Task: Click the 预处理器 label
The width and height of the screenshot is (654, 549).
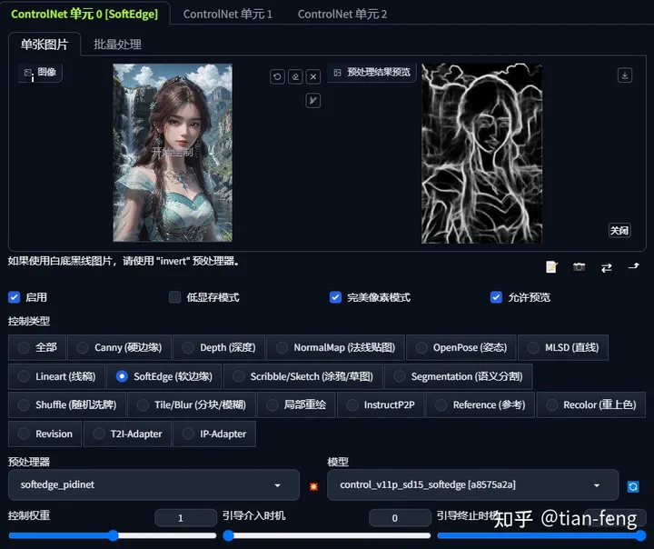Action: coord(29,462)
